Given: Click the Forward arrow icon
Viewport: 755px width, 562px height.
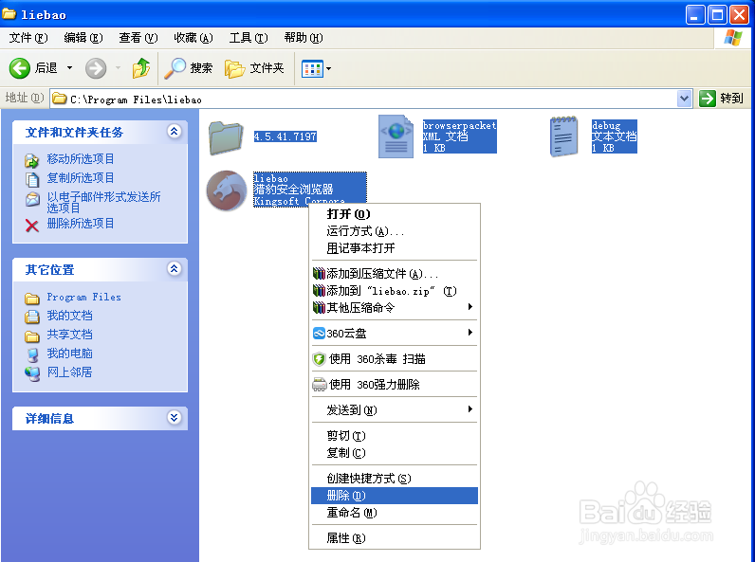Looking at the screenshot, I should click(96, 68).
